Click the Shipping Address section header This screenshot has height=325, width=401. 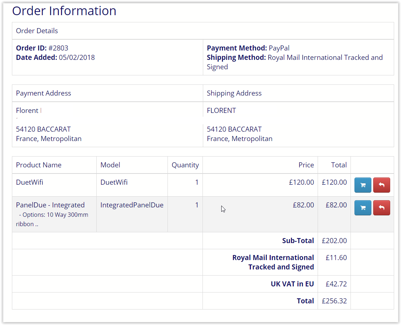[234, 93]
